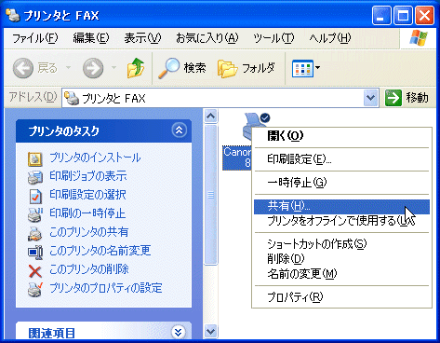440x343 pixels.
Task: Choose ショートカットの作成(S) in context menu
Action: 341,244
